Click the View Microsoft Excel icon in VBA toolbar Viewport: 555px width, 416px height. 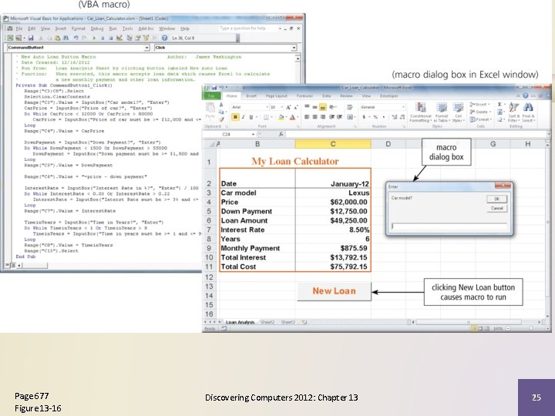click(x=10, y=38)
